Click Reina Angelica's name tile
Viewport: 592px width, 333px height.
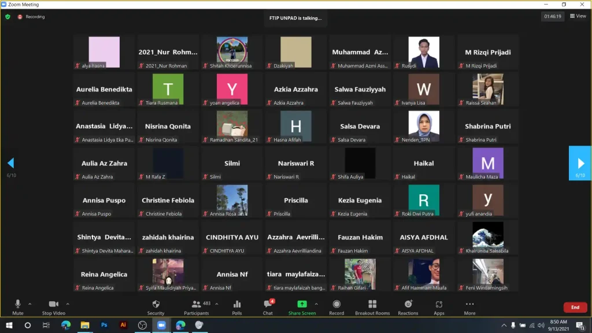point(104,274)
